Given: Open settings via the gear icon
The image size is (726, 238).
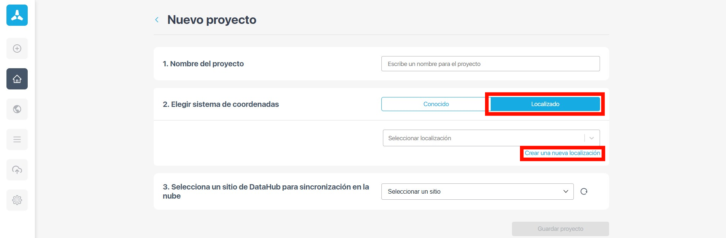Looking at the screenshot, I should click(x=17, y=200).
